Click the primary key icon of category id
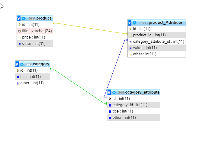 [18, 70]
